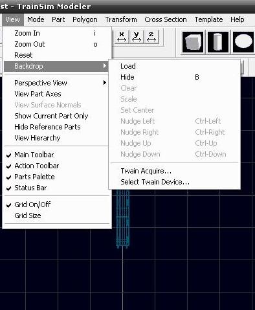This screenshot has height=310, width=255.
Task: Open the Cross Section menu
Action: [166, 19]
